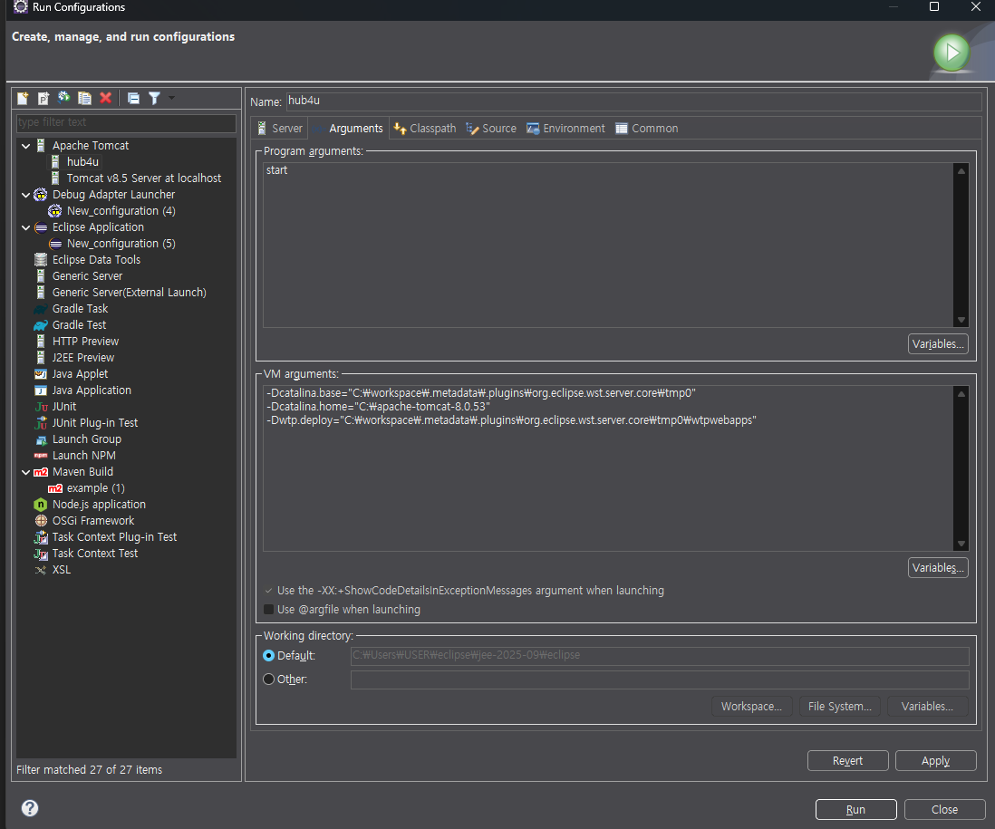Click the VM arguments scrollbar up arrow

click(961, 394)
